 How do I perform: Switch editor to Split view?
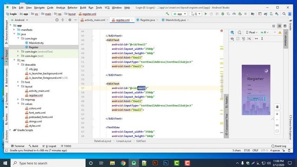click(x=279, y=26)
